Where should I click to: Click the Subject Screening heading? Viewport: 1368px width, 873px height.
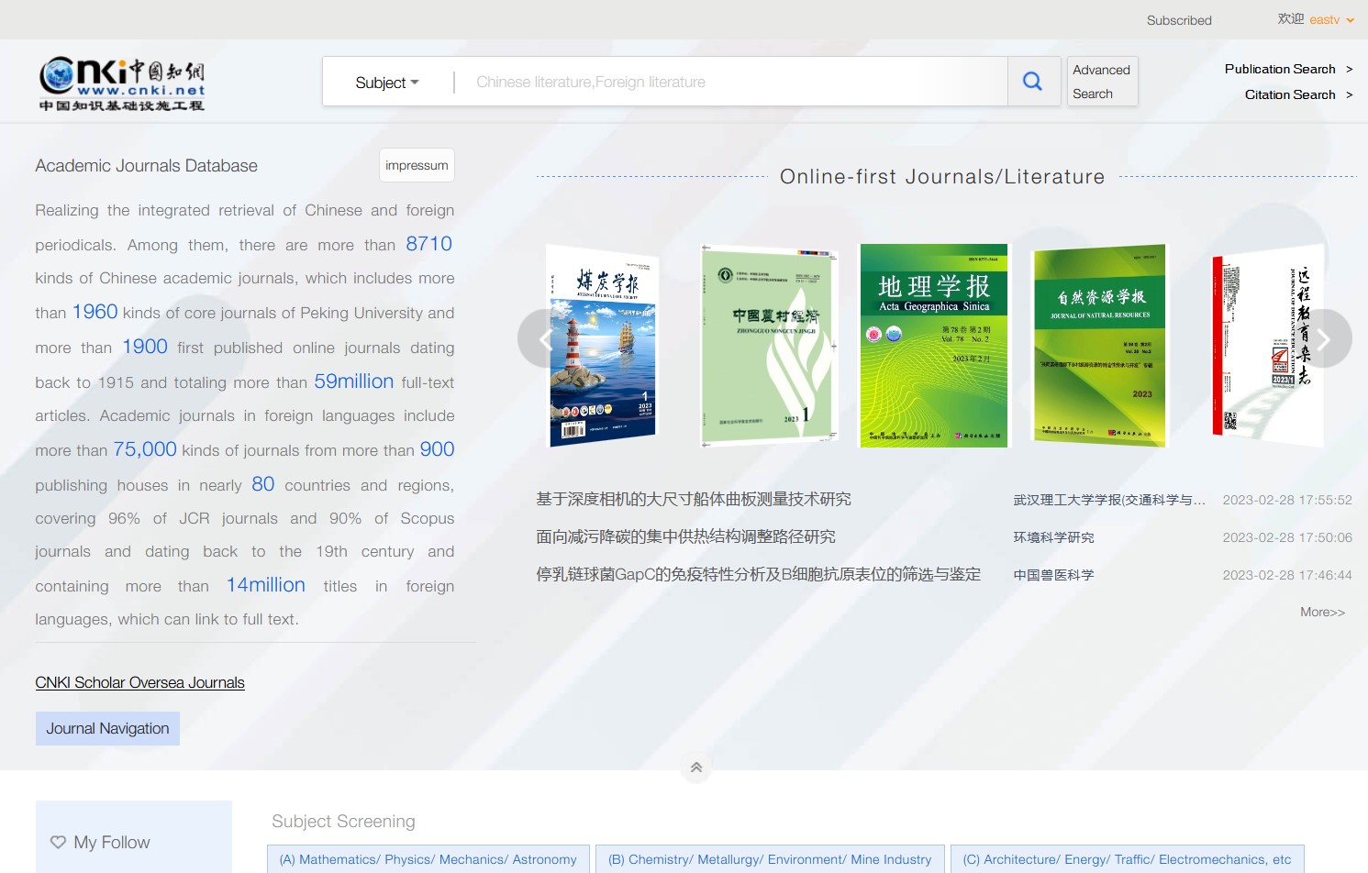click(x=343, y=822)
